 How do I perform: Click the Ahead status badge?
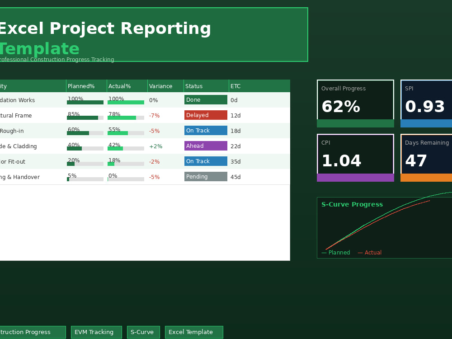coord(206,146)
